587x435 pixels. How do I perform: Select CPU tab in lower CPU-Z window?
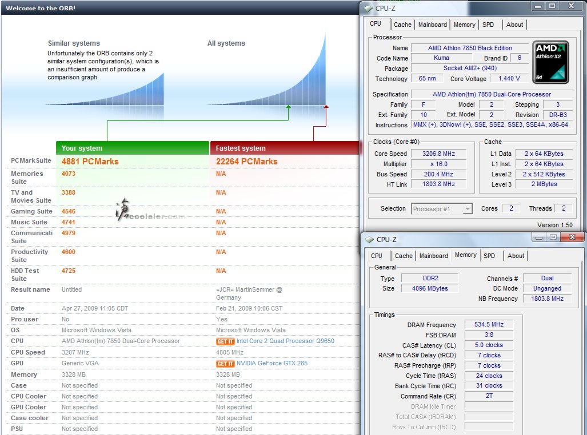377,256
